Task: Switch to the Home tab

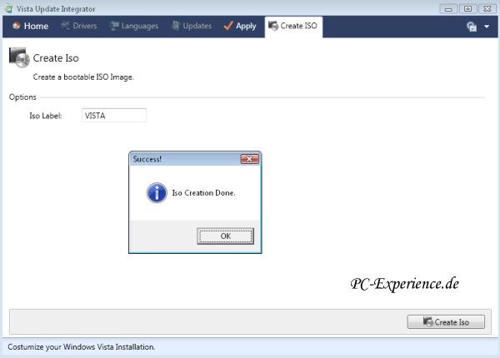Action: click(x=30, y=26)
